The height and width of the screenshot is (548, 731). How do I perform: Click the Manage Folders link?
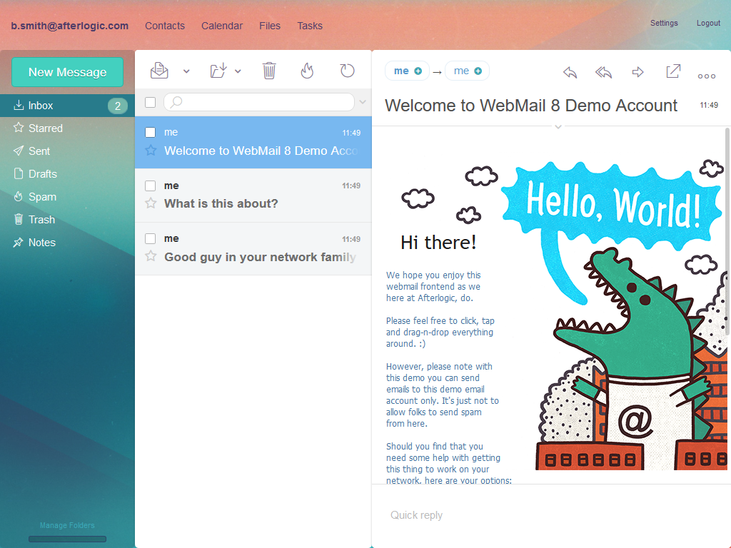[67, 526]
